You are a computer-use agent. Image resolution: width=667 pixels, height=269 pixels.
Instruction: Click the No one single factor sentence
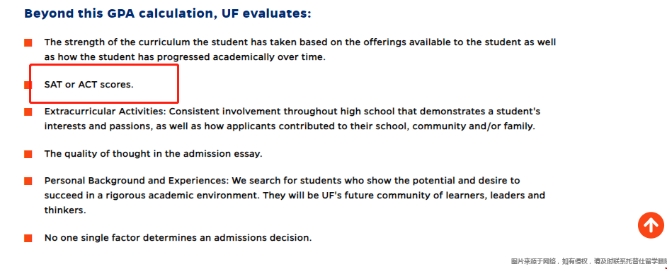[x=178, y=238]
